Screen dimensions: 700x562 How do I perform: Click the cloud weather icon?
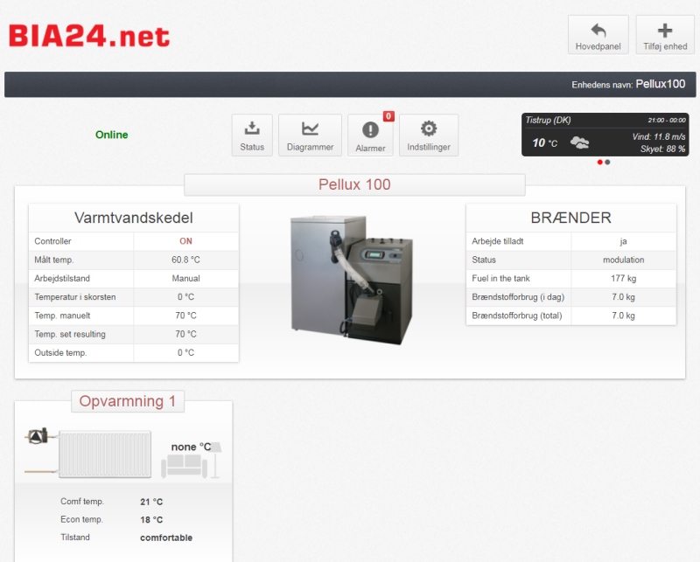pyautogui.click(x=579, y=142)
